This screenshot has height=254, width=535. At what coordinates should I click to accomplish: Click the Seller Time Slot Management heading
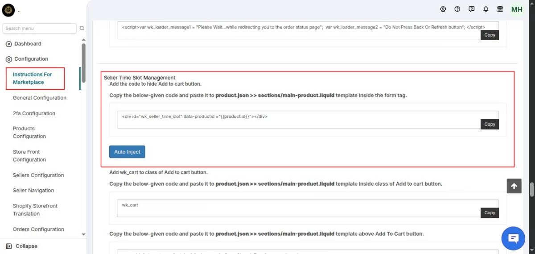140,78
